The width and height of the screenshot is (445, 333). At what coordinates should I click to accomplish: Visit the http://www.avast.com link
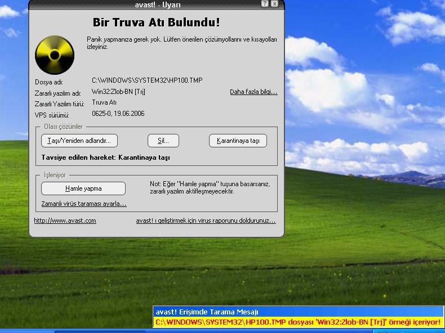[65, 220]
